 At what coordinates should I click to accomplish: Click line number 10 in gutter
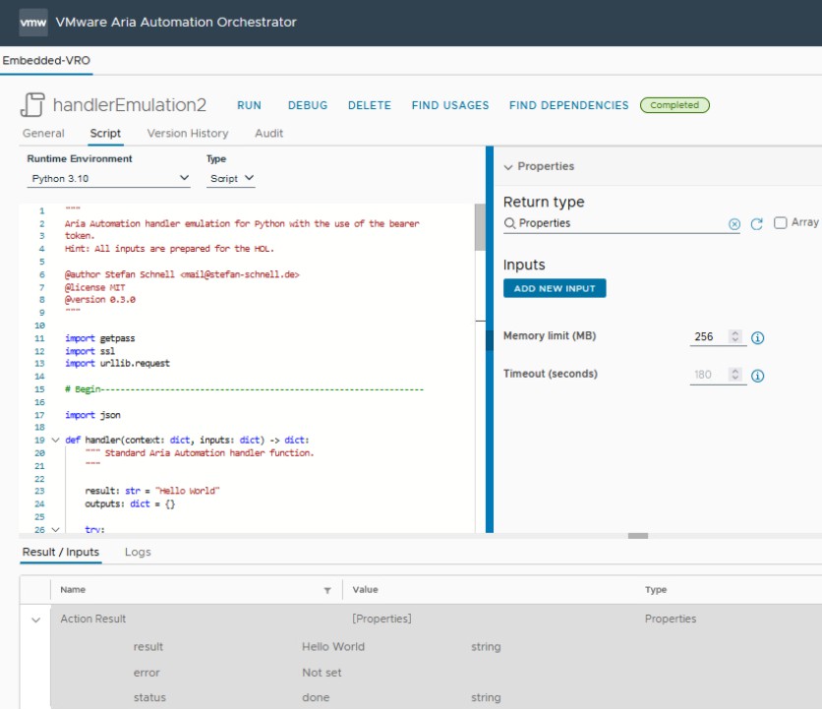coord(40,325)
